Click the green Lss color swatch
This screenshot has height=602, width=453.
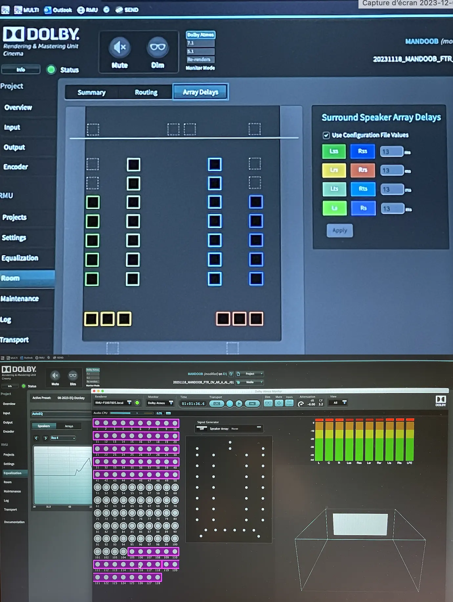(x=334, y=151)
